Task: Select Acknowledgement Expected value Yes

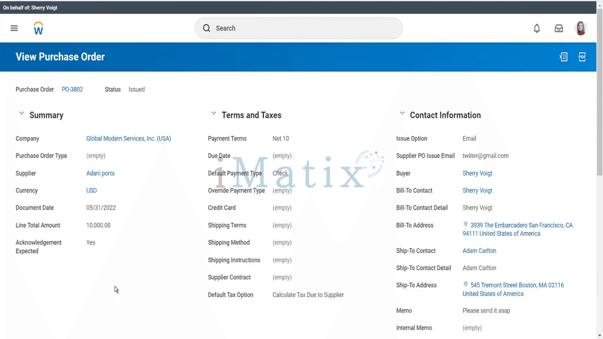Action: click(x=91, y=243)
